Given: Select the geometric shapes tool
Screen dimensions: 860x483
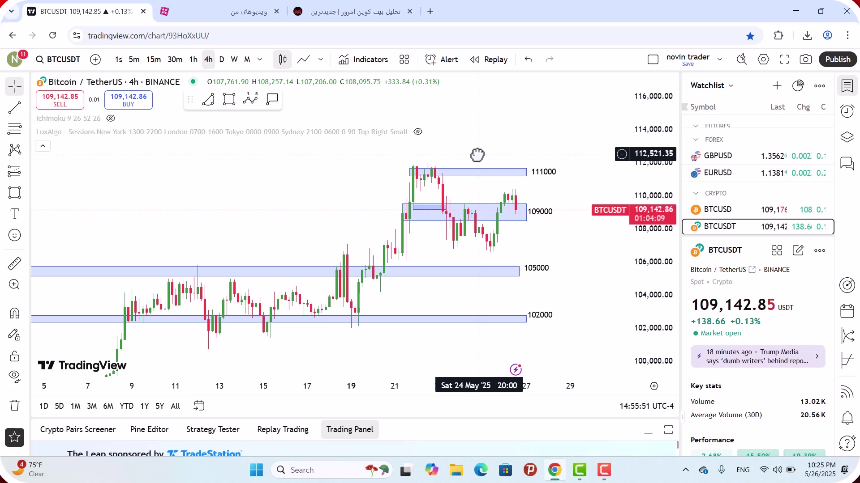Looking at the screenshot, I should 14,192.
